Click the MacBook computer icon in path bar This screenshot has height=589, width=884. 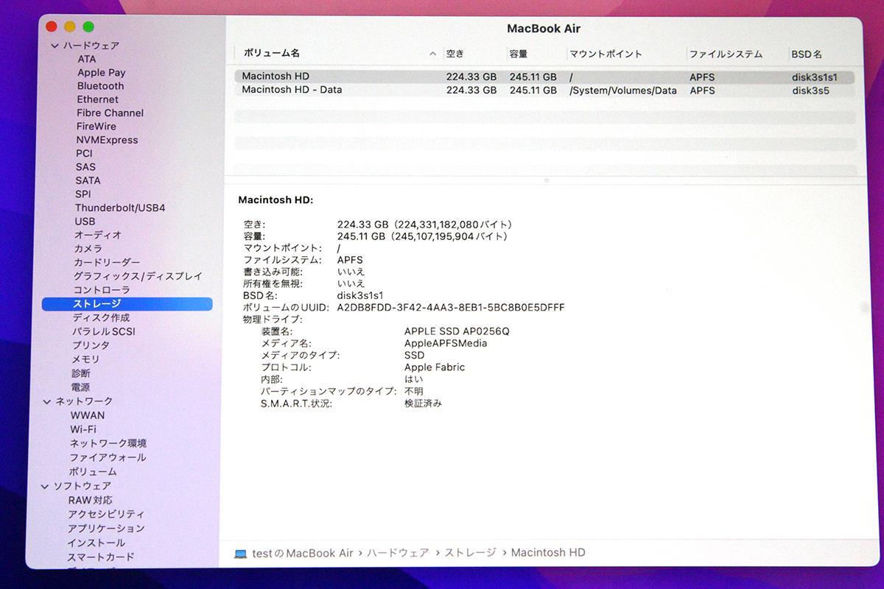[240, 554]
